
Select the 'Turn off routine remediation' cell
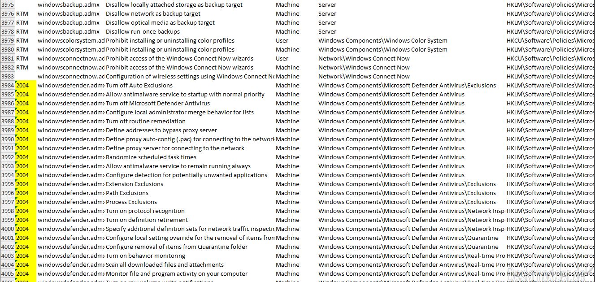pos(145,121)
